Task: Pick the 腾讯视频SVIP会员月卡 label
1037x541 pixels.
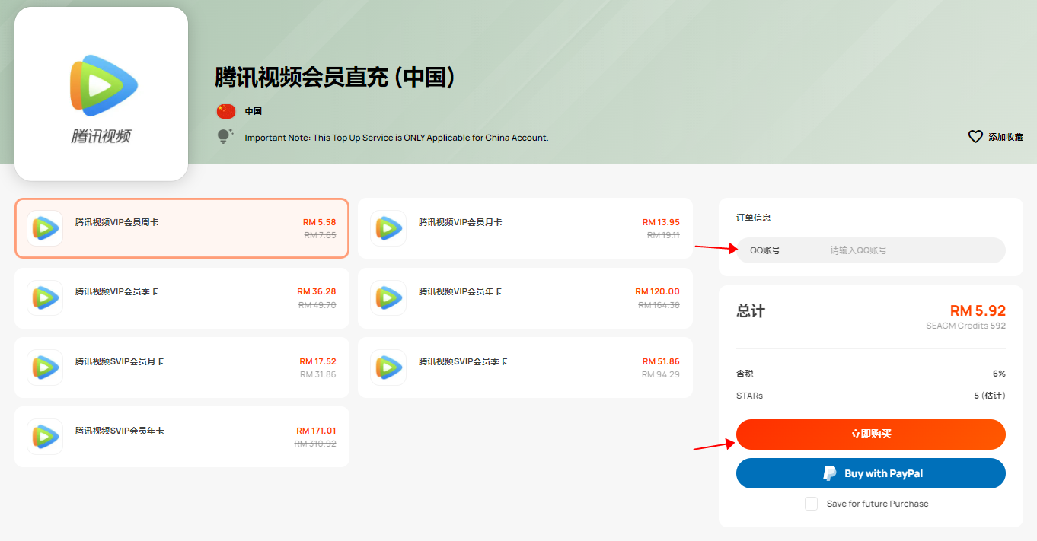Action: (120, 361)
